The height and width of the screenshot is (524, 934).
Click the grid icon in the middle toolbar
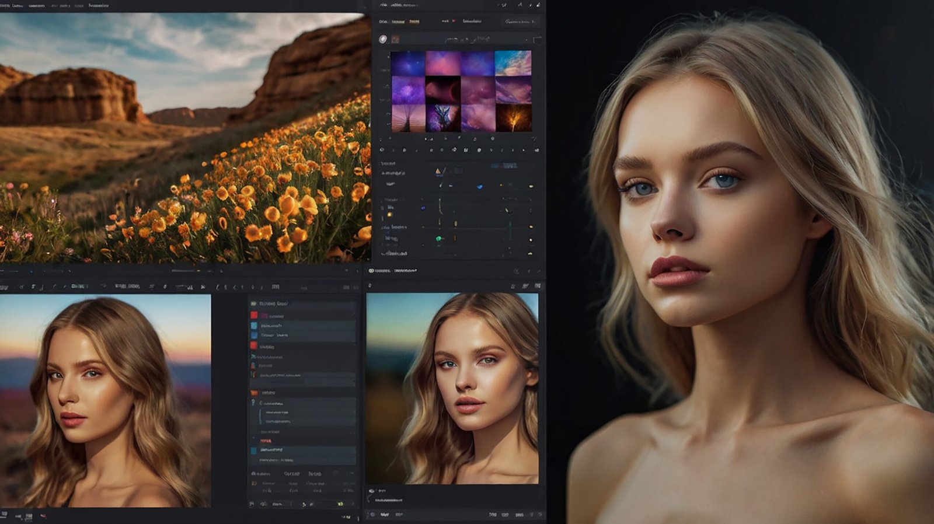tap(276, 287)
